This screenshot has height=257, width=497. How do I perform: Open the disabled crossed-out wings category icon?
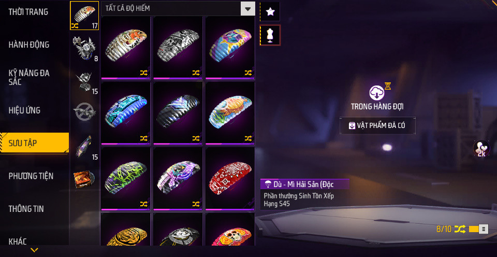coord(84,111)
